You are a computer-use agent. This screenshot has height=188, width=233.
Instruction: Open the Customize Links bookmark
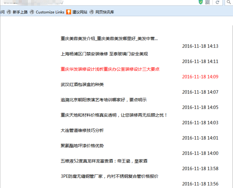(x=50, y=12)
